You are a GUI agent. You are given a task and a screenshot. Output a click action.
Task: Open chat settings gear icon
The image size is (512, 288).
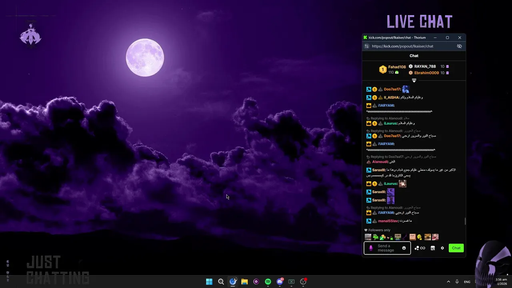442,248
